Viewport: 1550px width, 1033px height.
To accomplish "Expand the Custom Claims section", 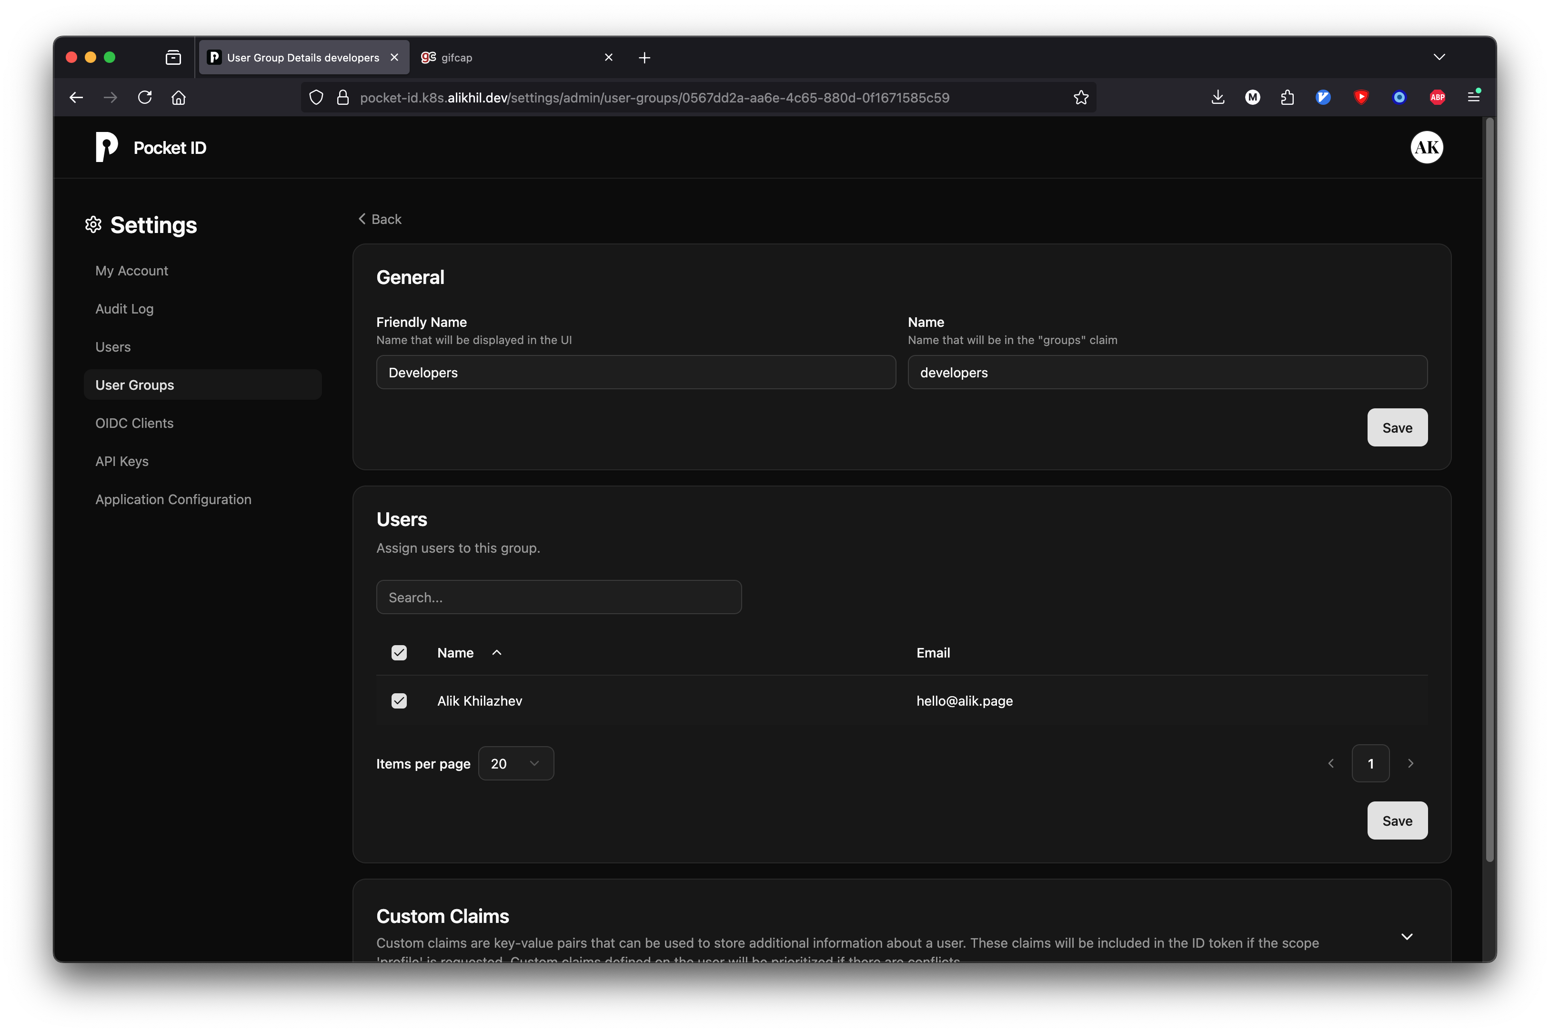I will pos(1407,936).
